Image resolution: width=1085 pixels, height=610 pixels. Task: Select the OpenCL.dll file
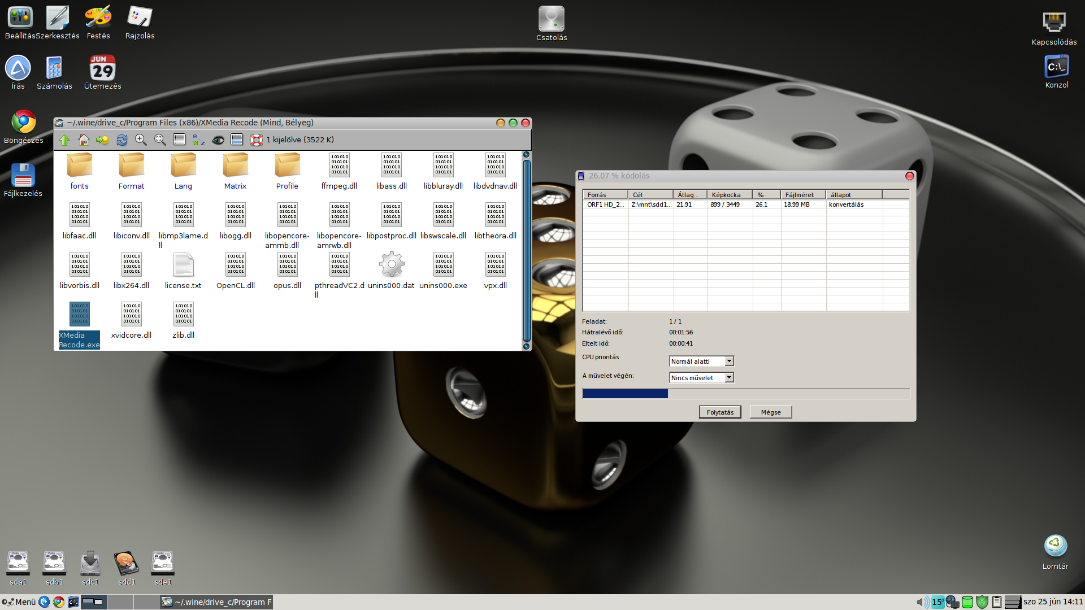tap(236, 271)
